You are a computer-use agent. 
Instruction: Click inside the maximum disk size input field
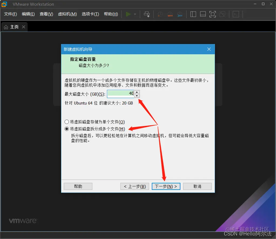click(121, 93)
